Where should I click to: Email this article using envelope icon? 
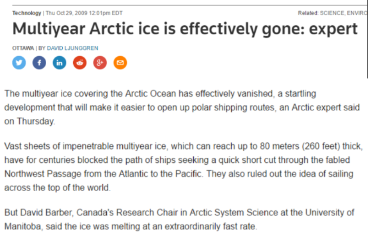coord(120,63)
